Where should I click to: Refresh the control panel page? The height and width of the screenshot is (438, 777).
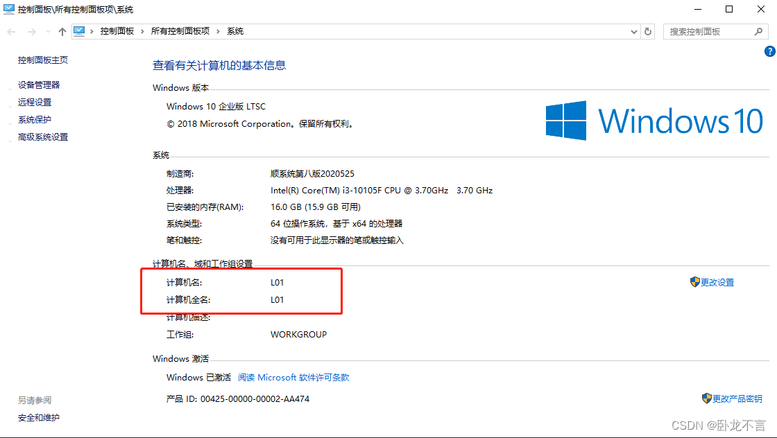(x=648, y=32)
